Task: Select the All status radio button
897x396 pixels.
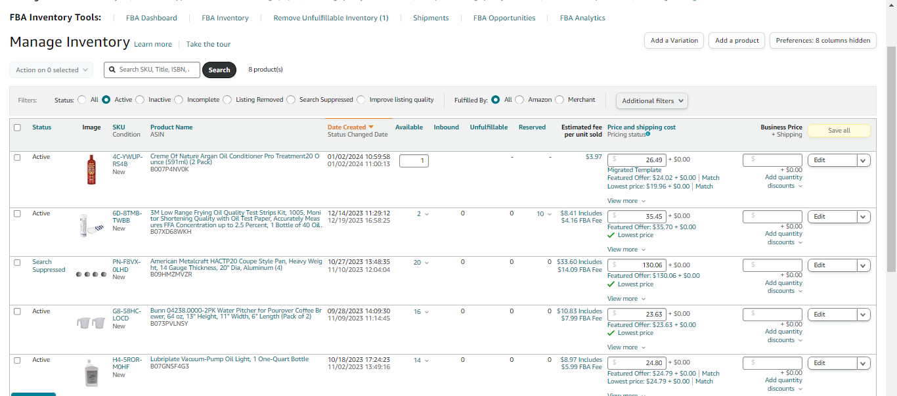Action: (x=82, y=100)
